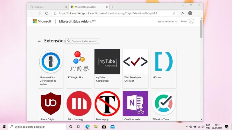Image resolution: width=232 pixels, height=130 pixels.
Task: Click the OneNote Web title text
Action: click(x=132, y=119)
